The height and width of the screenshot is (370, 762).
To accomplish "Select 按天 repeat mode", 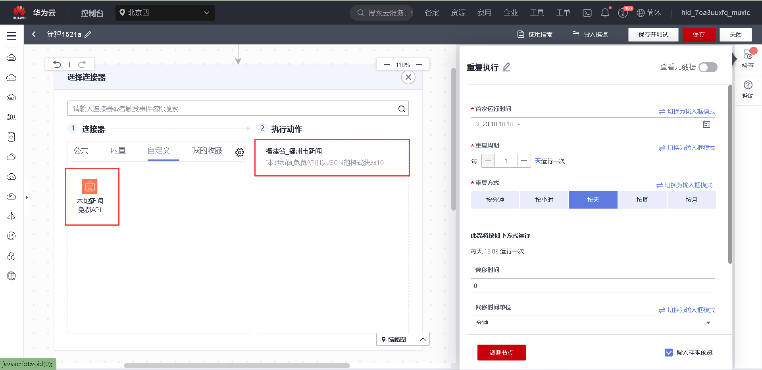I will click(x=593, y=200).
